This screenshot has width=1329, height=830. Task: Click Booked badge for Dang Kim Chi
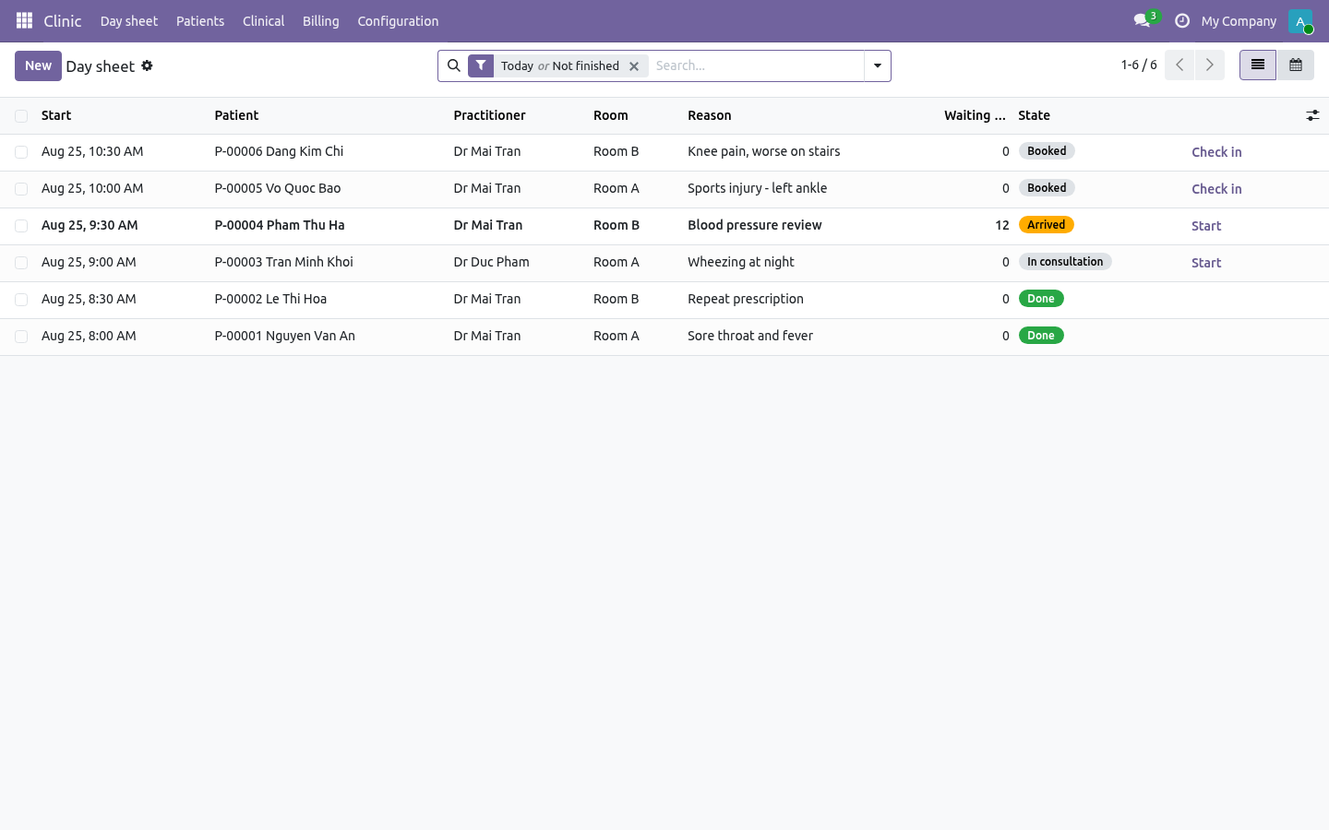point(1047,151)
